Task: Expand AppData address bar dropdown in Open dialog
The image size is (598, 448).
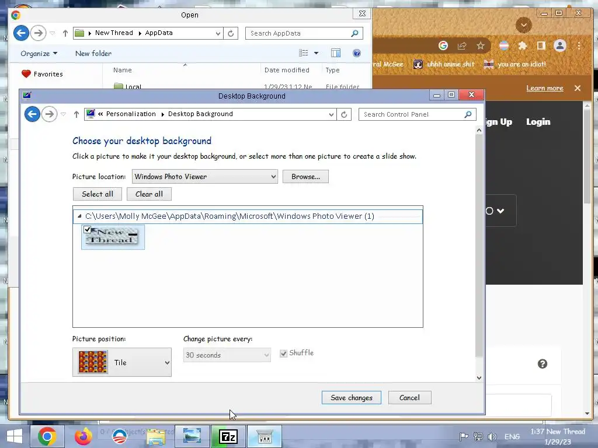Action: click(x=218, y=33)
